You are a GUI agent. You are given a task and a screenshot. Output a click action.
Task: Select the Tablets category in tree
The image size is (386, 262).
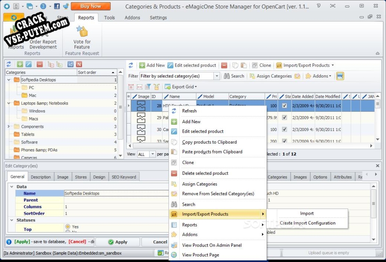(28, 135)
